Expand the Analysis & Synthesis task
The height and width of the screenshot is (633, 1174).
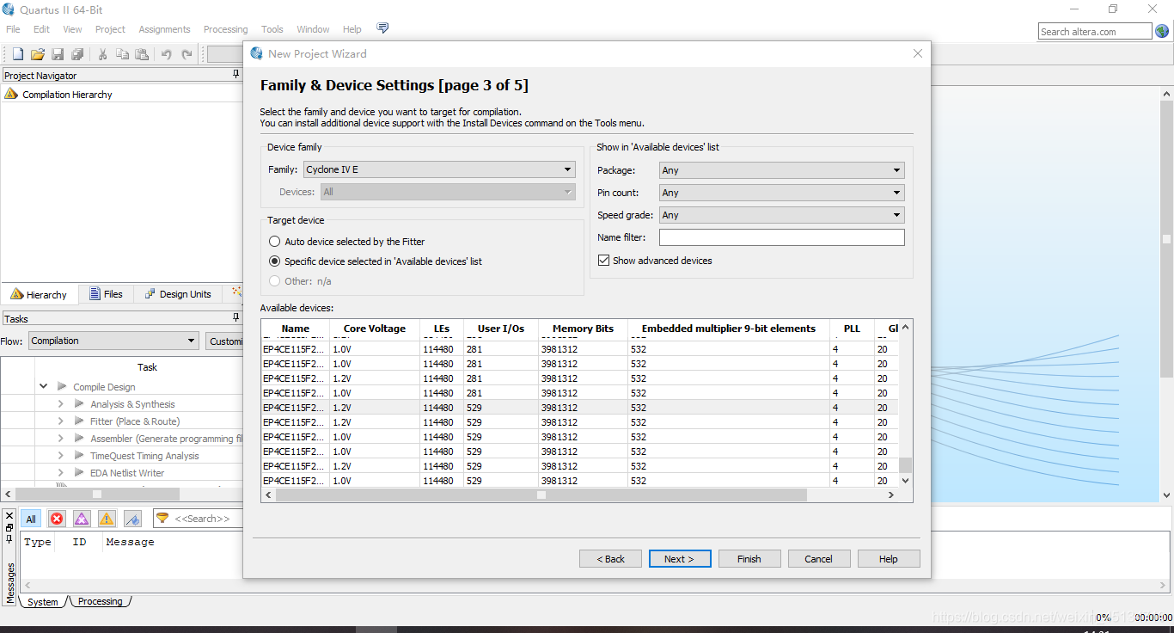click(x=60, y=404)
